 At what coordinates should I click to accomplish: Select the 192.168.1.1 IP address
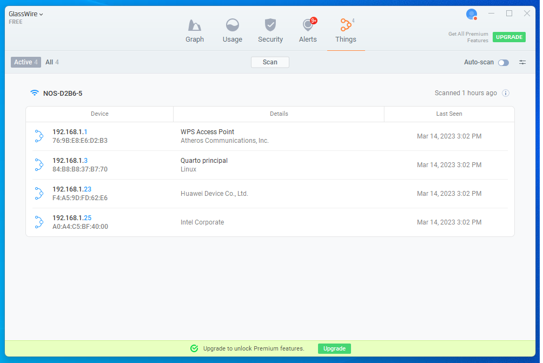tap(70, 132)
